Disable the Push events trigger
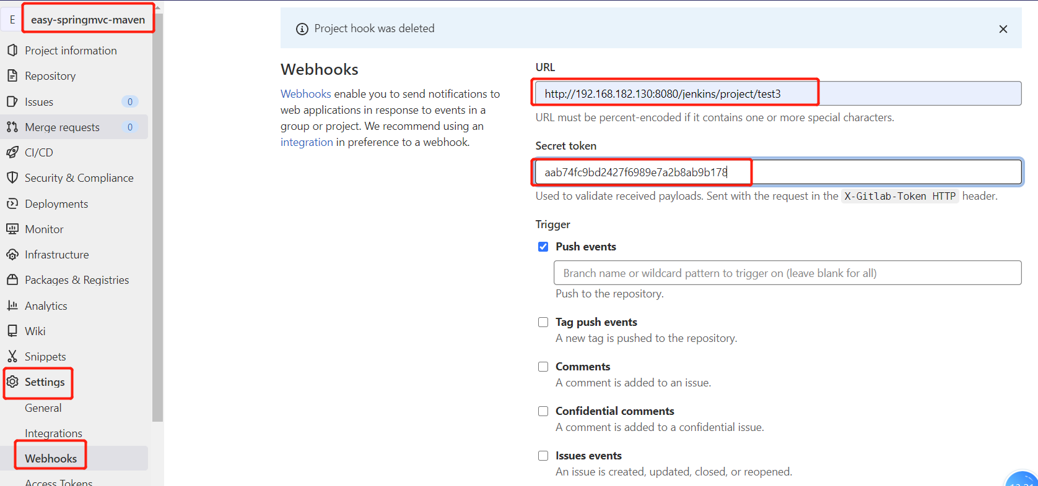This screenshot has height=486, width=1038. click(x=543, y=246)
